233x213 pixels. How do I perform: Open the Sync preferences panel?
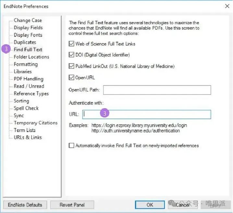19,116
